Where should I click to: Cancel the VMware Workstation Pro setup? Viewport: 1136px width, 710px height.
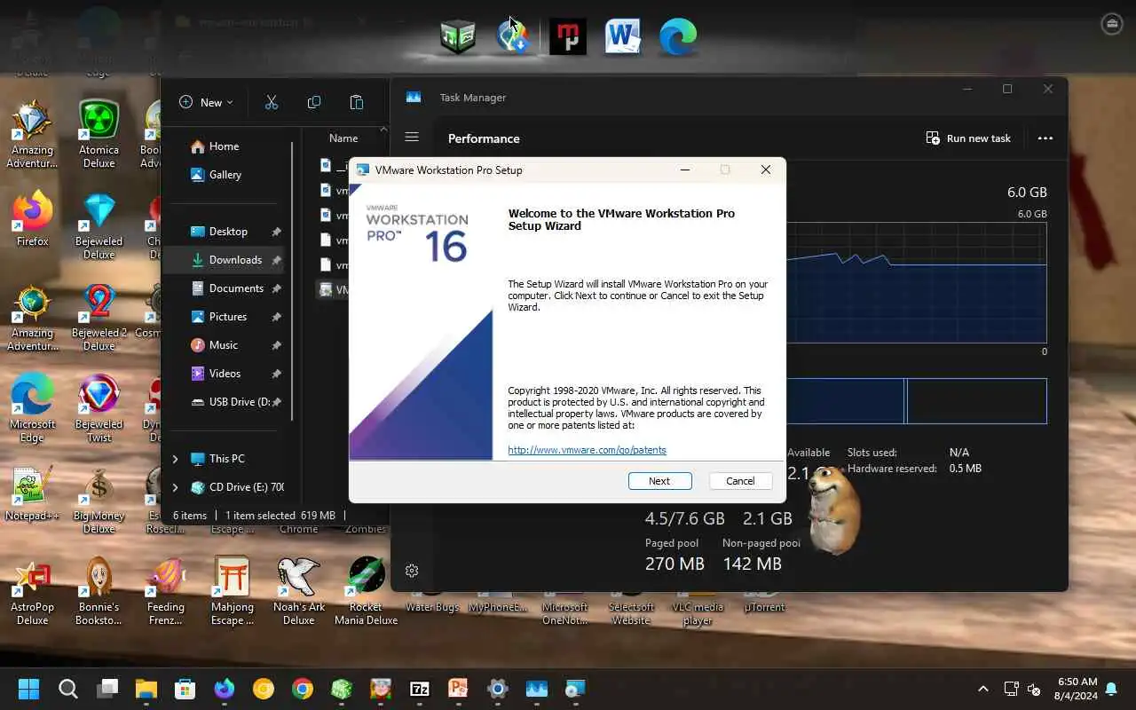[x=740, y=481]
